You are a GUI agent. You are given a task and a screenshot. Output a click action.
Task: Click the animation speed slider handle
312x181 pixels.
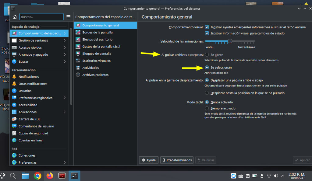(230, 41)
